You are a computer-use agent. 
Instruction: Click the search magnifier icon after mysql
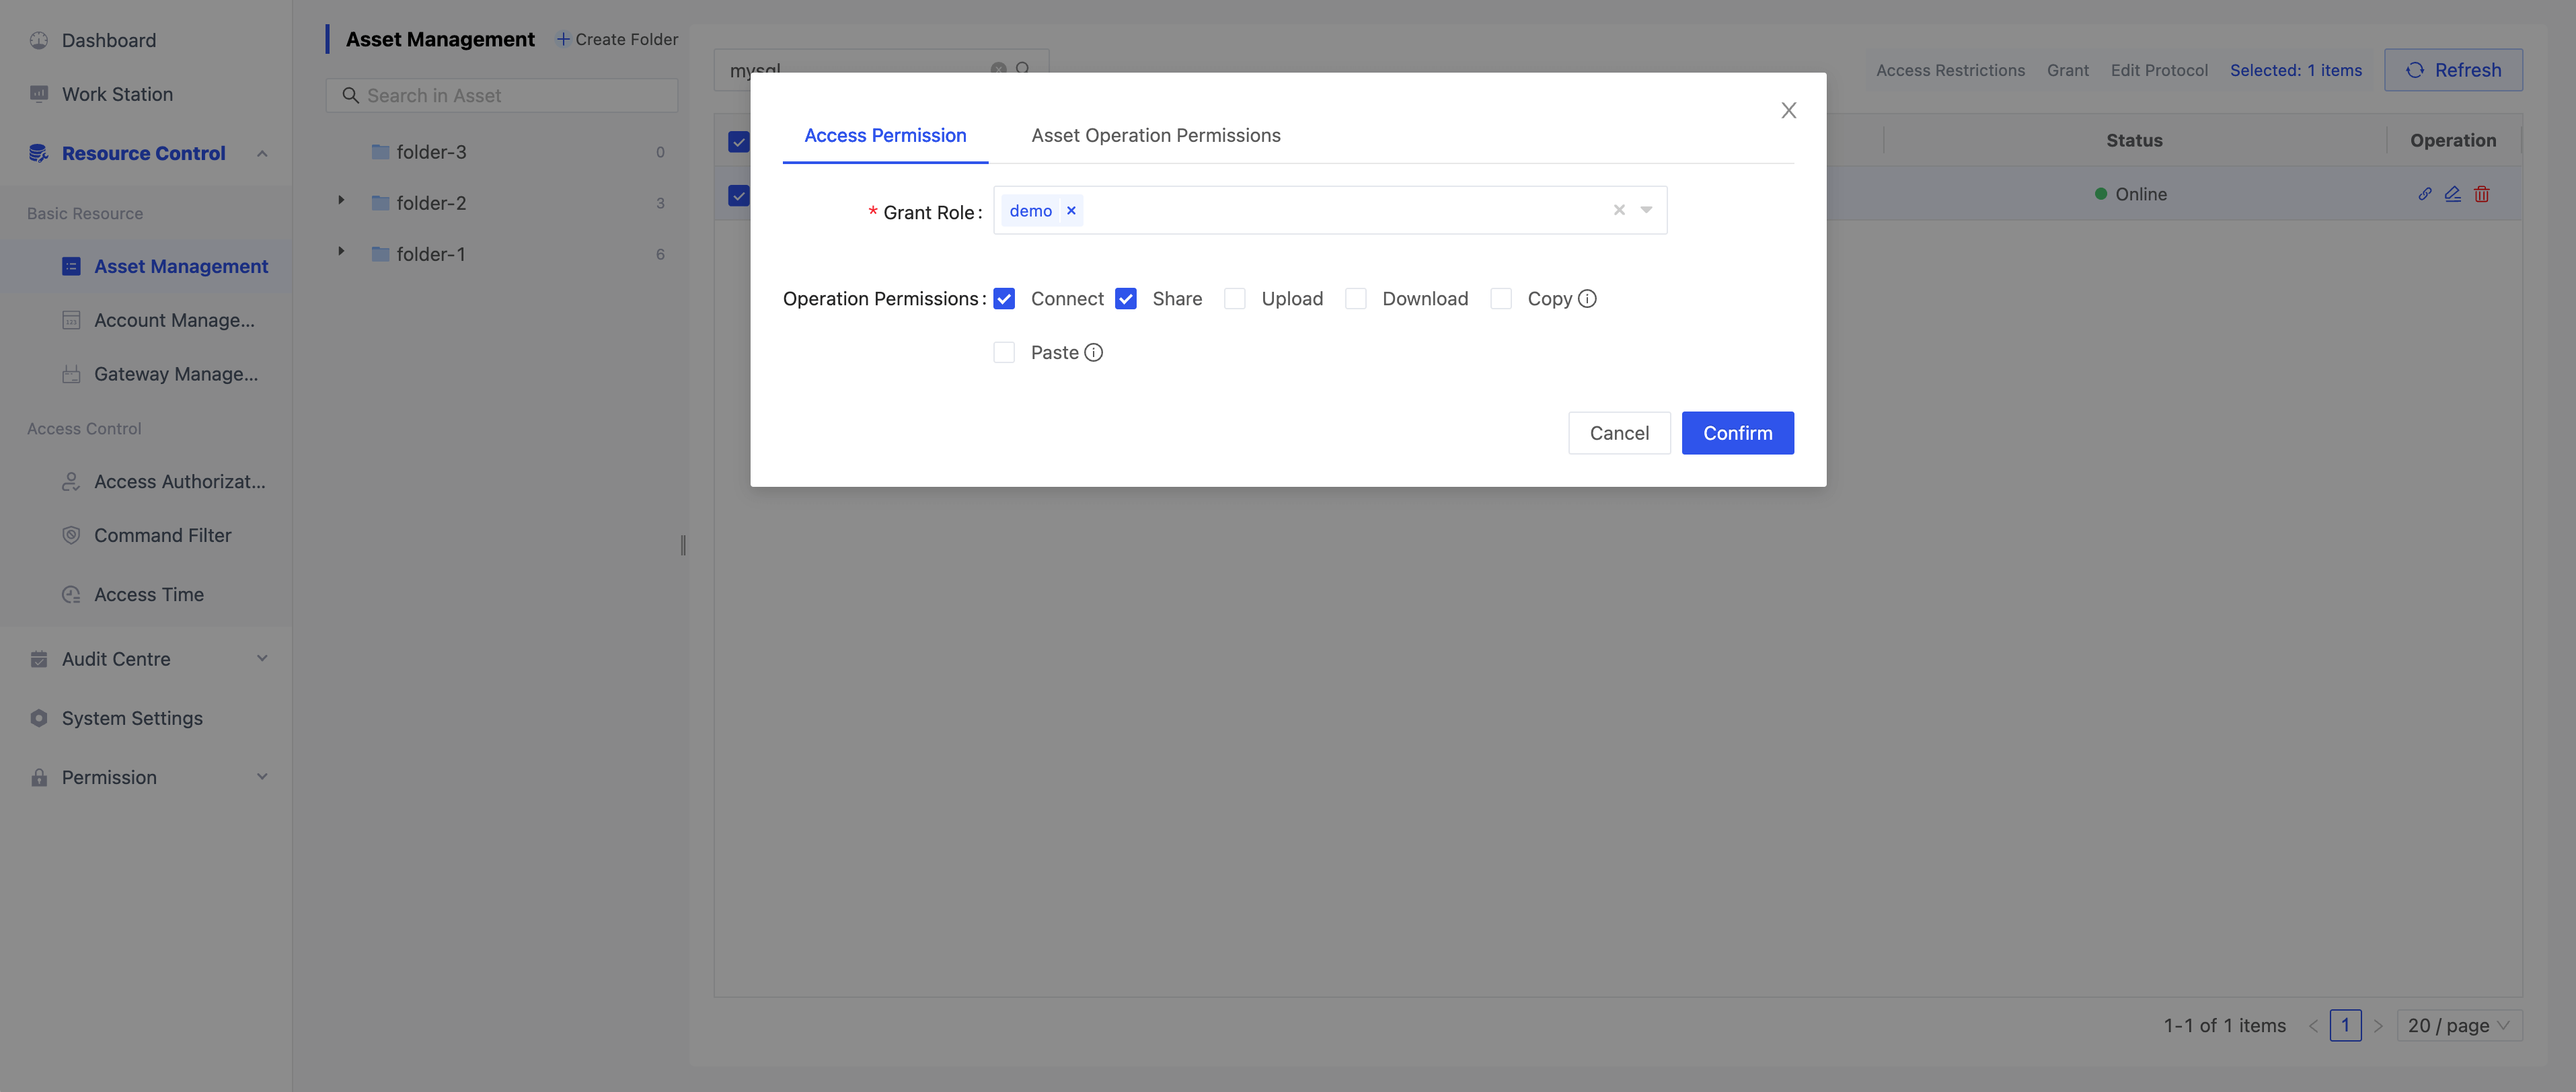[1023, 69]
